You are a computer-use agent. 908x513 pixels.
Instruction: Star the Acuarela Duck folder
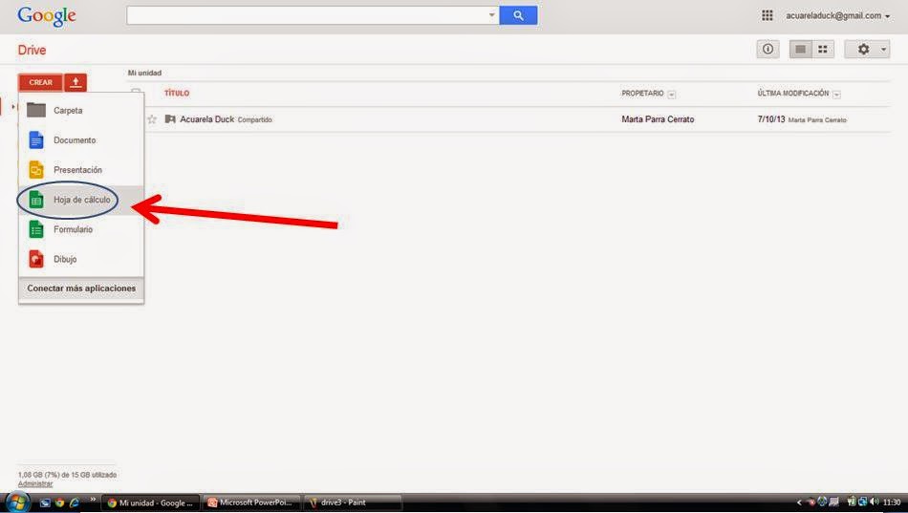(152, 119)
